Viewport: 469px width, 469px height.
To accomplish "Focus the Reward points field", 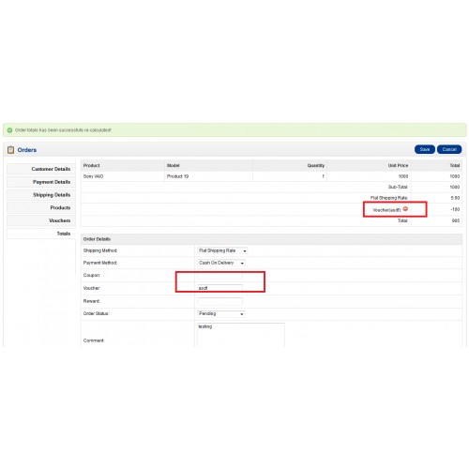I will [219, 301].
